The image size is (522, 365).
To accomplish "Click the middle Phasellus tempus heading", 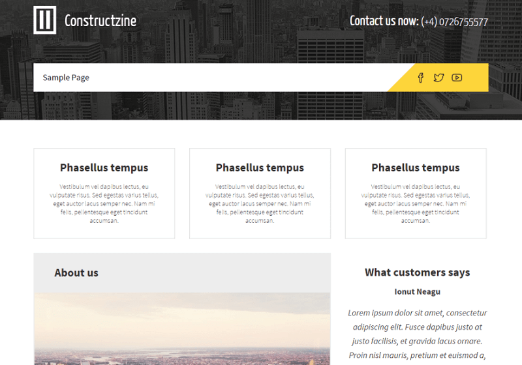I will [x=260, y=168].
